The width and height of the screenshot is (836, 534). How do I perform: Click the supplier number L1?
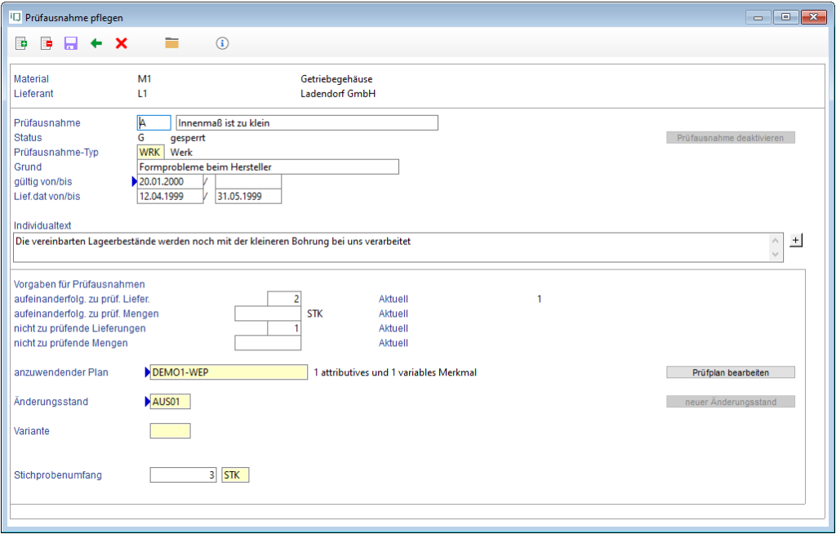pyautogui.click(x=142, y=93)
